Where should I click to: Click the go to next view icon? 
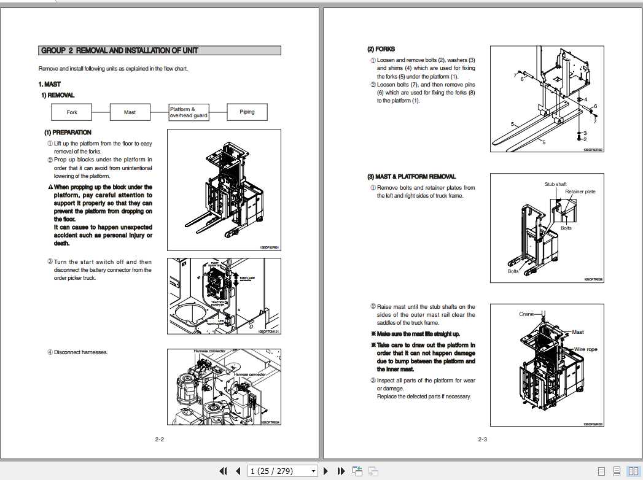(x=373, y=471)
